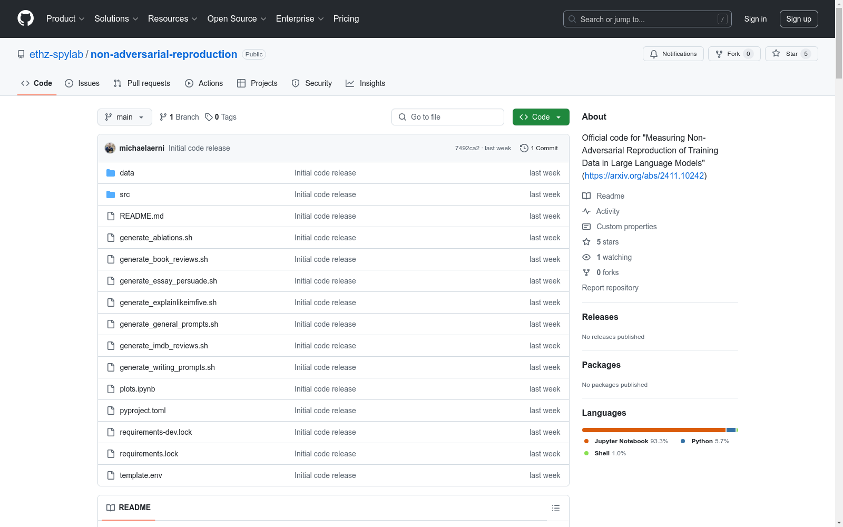The width and height of the screenshot is (843, 527).
Task: Open the README outline list icon
Action: 555,508
